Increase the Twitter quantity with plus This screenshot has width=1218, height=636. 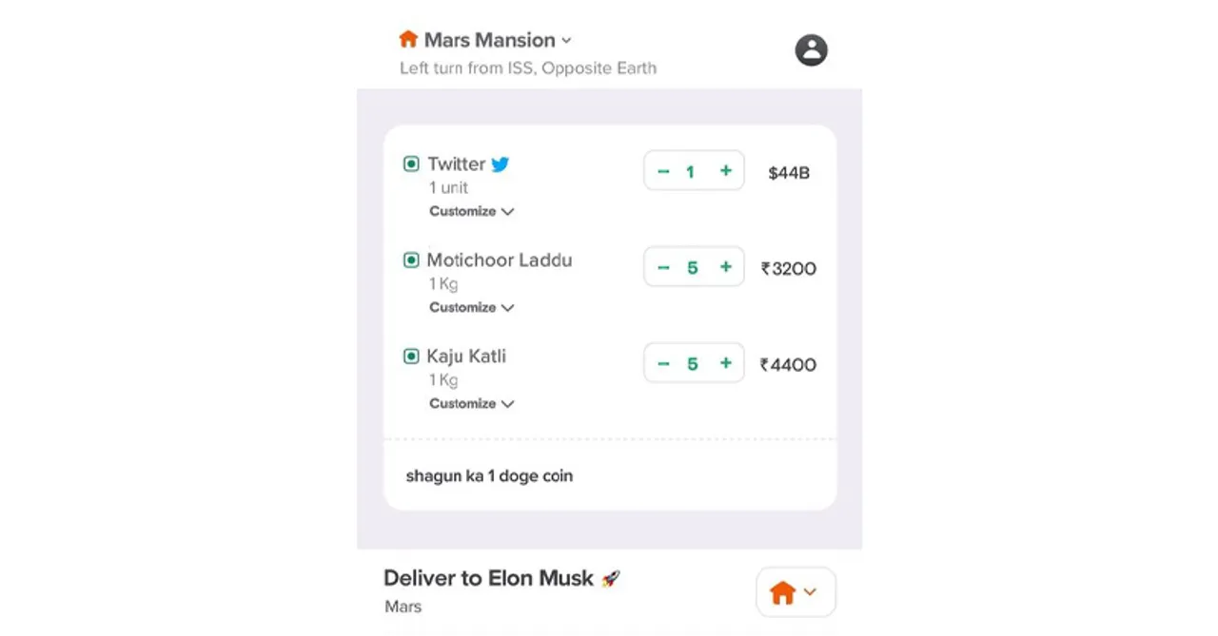724,170
